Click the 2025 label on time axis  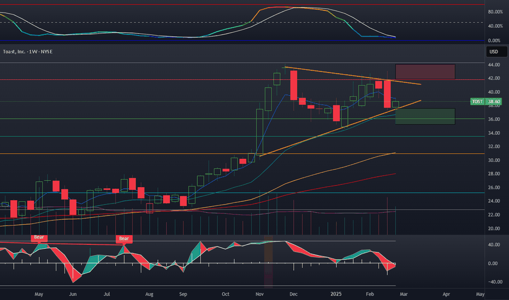336,294
